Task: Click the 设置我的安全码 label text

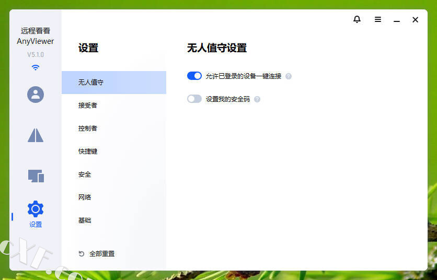Action: pos(228,99)
